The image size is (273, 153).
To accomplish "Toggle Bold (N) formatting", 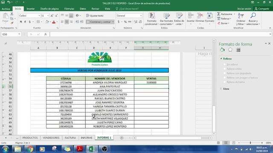I will 21,22.
